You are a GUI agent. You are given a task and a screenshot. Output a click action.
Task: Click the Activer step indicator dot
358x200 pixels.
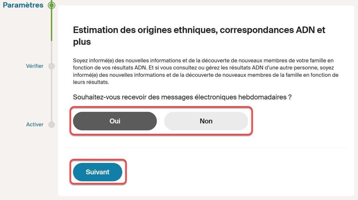tap(52, 124)
